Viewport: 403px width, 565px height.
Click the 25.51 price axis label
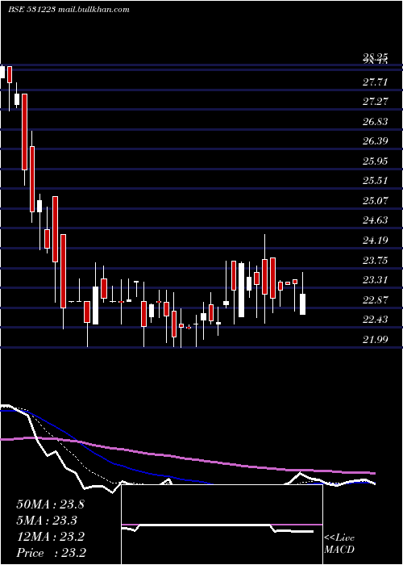[375, 181]
